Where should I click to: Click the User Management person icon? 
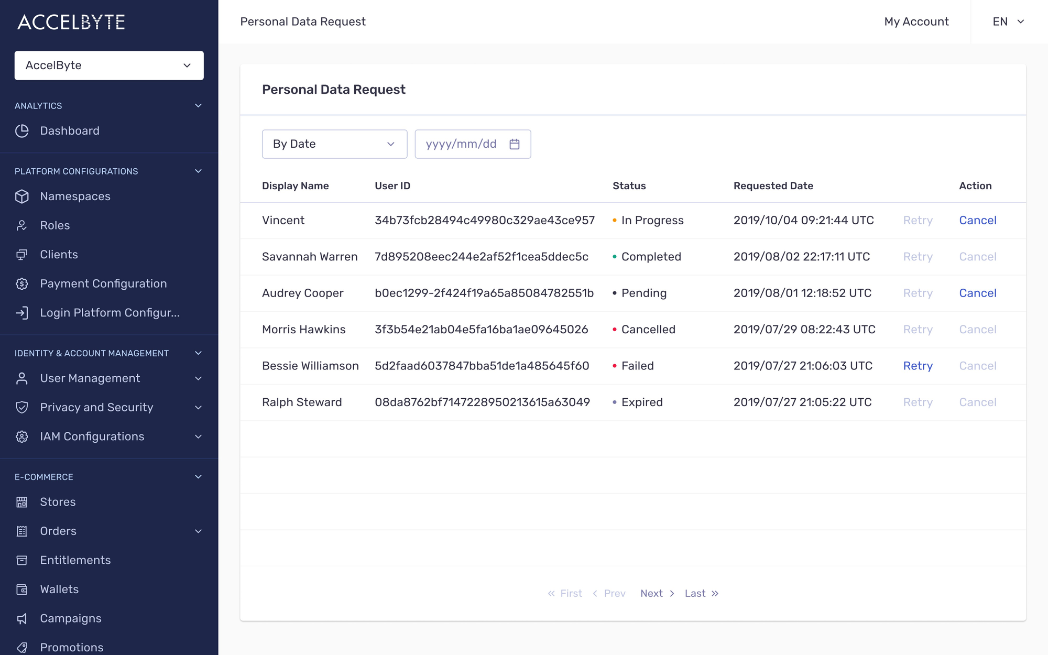[x=22, y=378]
